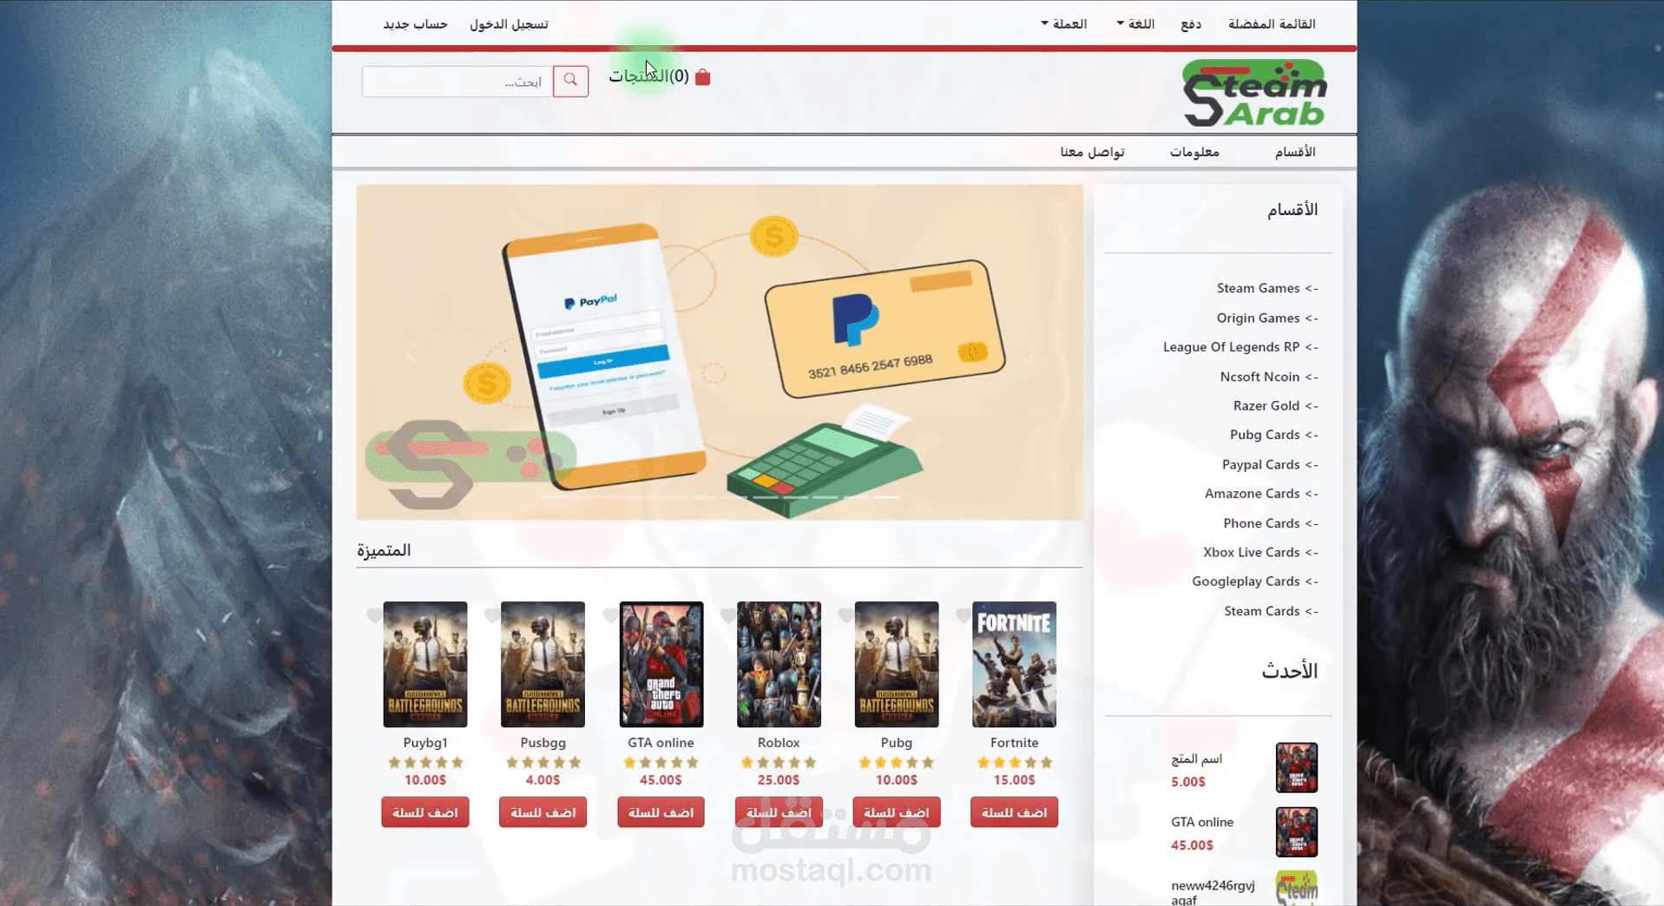Add Puybg1 to cart
Image resolution: width=1664 pixels, height=906 pixels.
coord(425,812)
